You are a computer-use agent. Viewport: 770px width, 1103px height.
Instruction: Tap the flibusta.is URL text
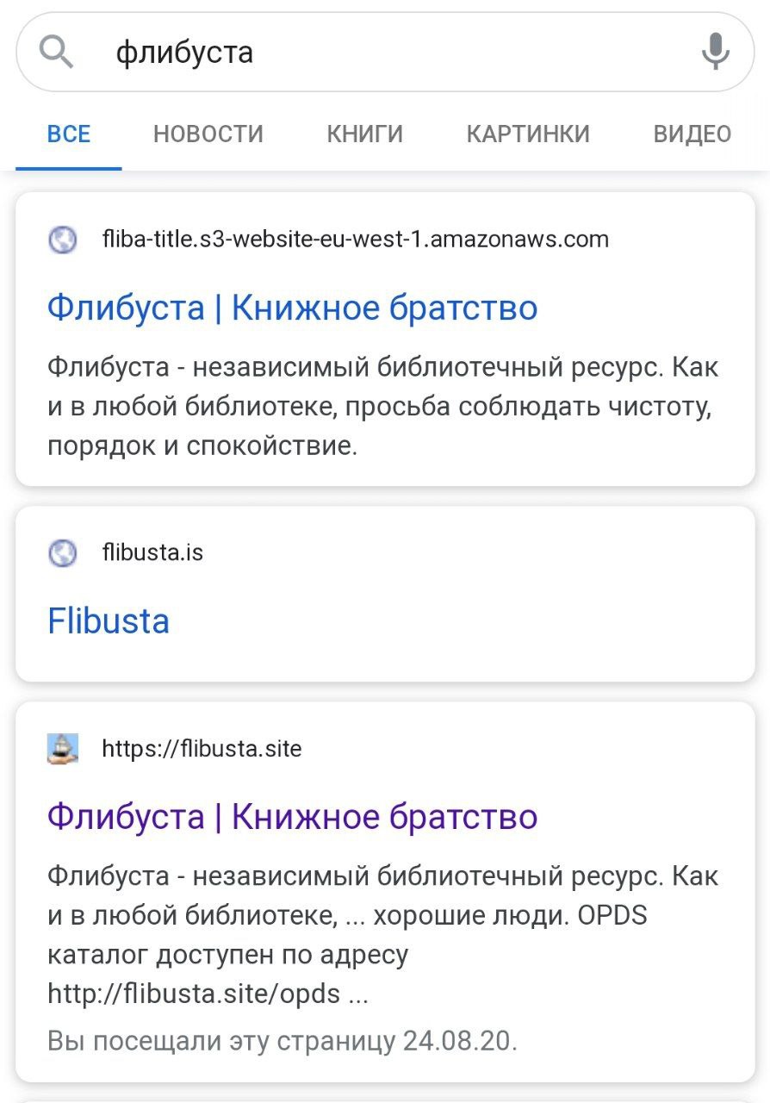tap(152, 551)
